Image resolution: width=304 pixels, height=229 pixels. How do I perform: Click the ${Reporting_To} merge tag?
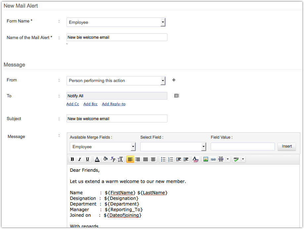[x=124, y=209]
